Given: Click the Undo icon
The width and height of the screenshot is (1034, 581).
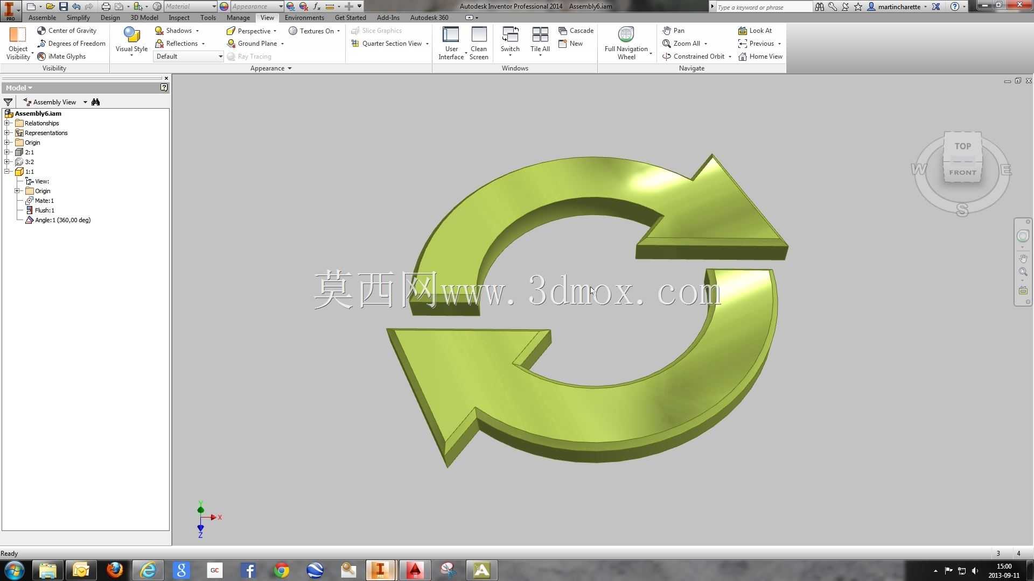Looking at the screenshot, I should tap(76, 6).
